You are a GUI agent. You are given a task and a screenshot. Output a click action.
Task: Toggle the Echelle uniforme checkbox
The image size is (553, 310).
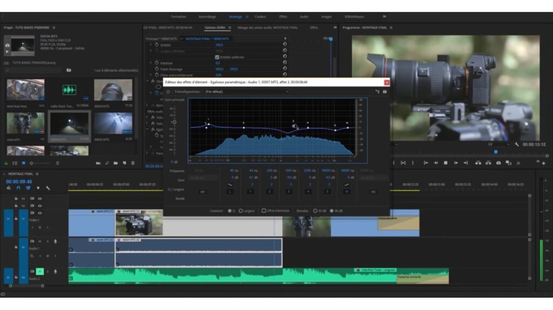[217, 57]
